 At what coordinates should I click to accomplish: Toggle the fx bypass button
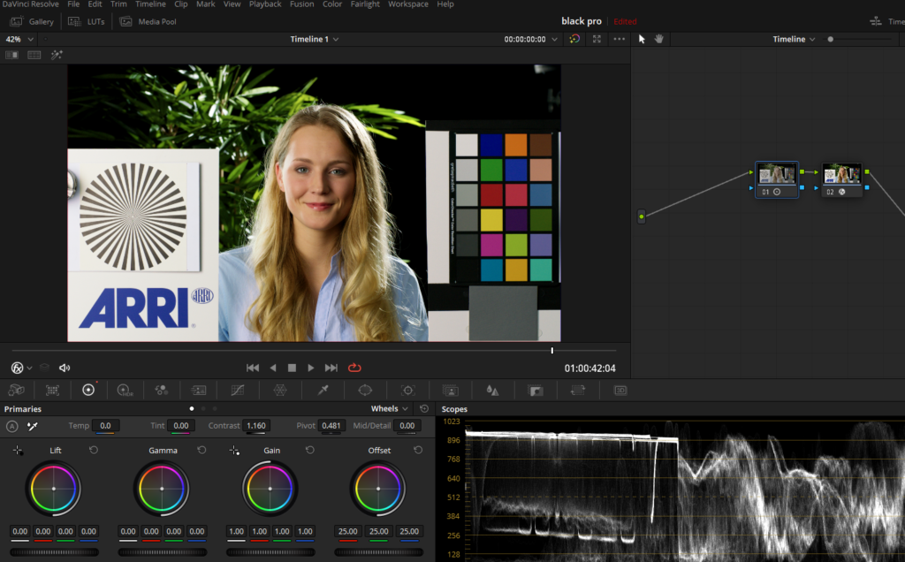click(x=18, y=368)
